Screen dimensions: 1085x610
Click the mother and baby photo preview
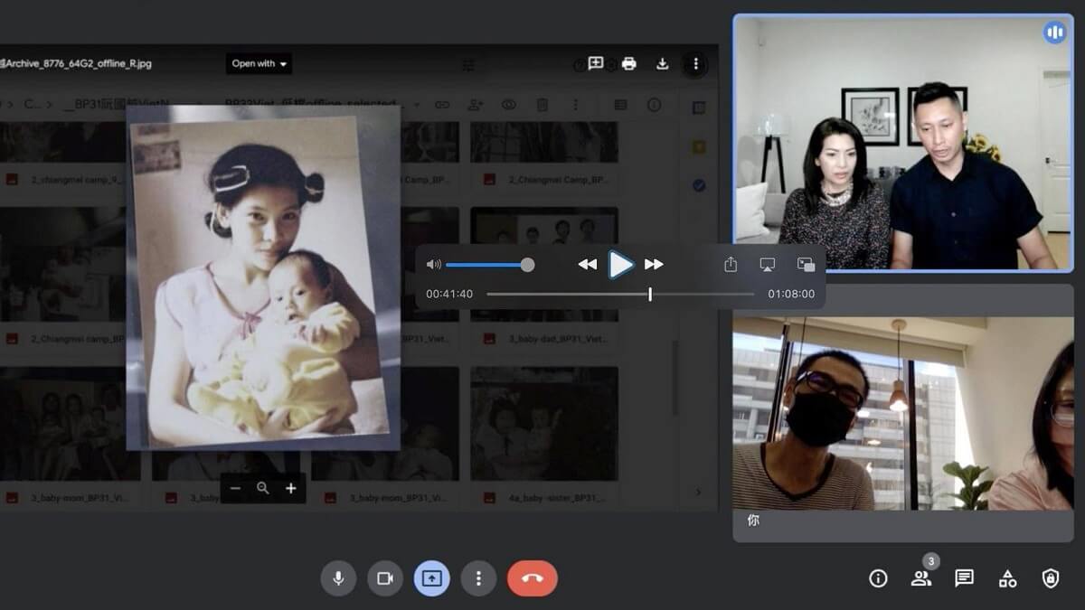[x=263, y=277]
